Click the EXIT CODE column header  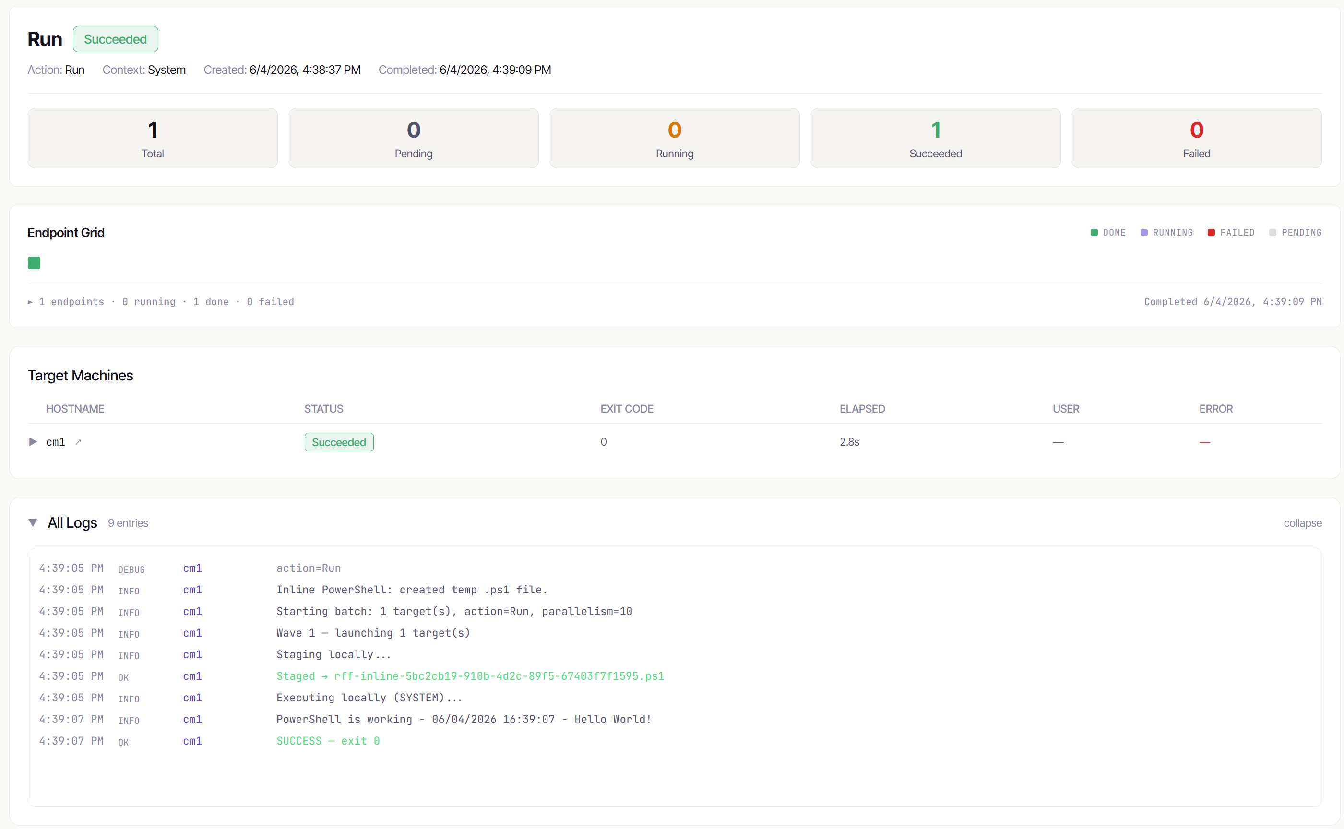(627, 409)
